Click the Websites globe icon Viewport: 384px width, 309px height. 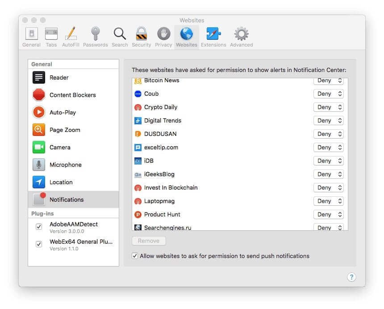pyautogui.click(x=187, y=34)
